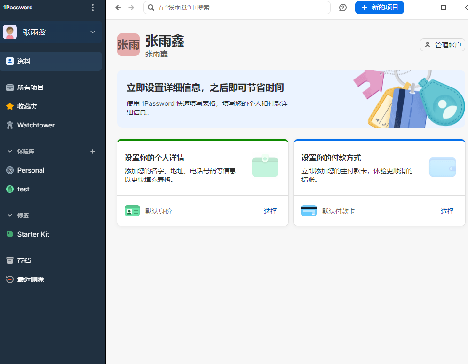Click 选择 for 默认身份
Image resolution: width=468 pixels, height=364 pixels.
(x=270, y=211)
